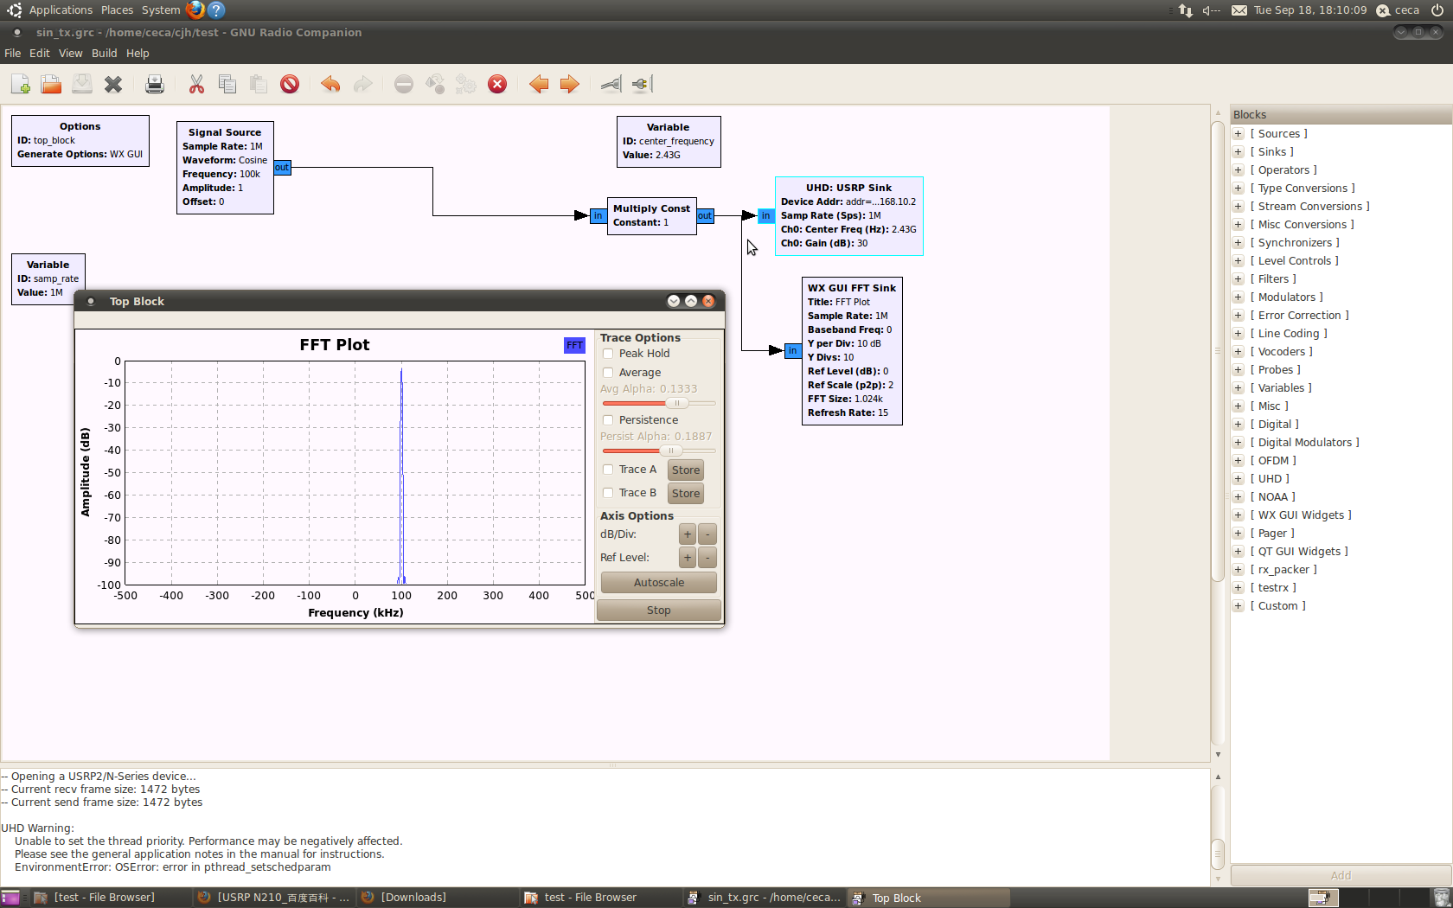Click the red Delete block icon

[290, 84]
